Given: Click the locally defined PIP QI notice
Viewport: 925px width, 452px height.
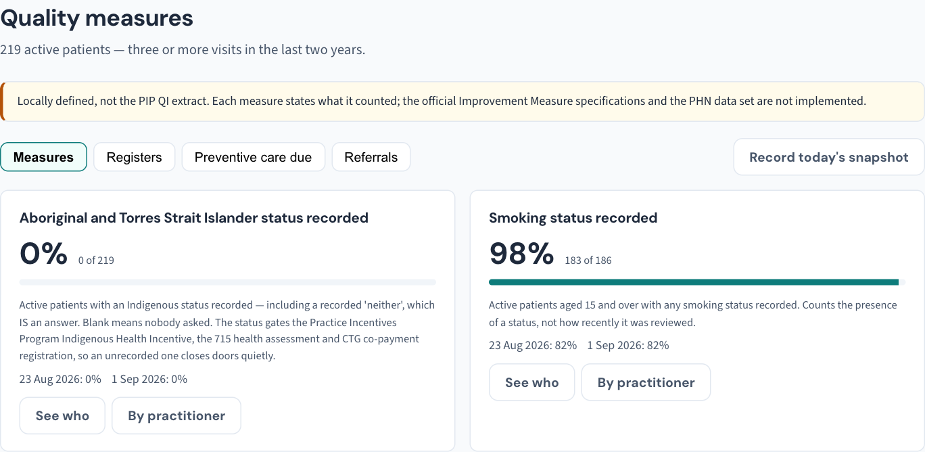Looking at the screenshot, I should point(462,101).
